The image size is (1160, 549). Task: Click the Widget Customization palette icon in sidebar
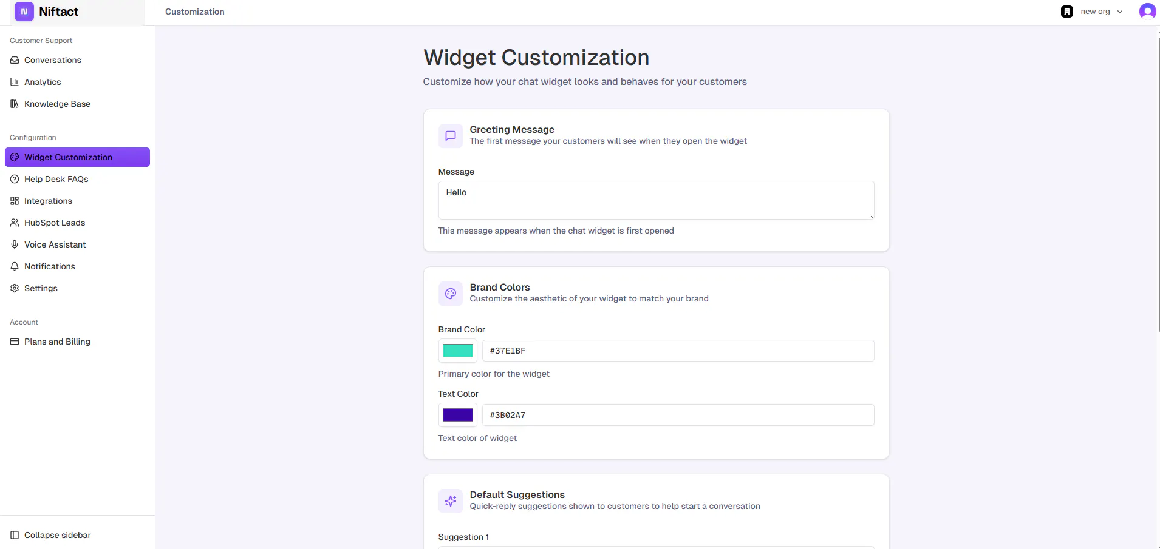(15, 157)
